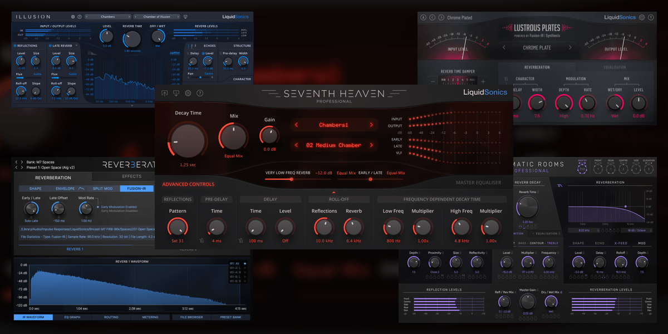Click the Seventh Heaven preset export icon
The height and width of the screenshot is (334, 668).
pos(165,93)
